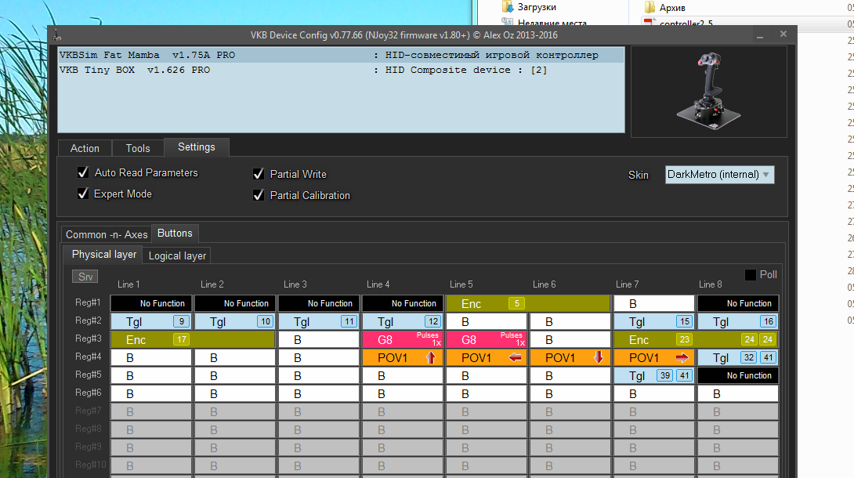This screenshot has width=854, height=478.
Task: Click the No Function cell in Reg#1 Line 8
Action: (x=738, y=303)
